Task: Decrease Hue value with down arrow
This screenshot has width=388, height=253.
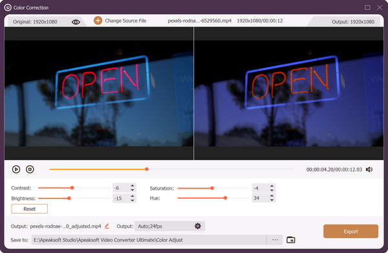Action: tap(272, 200)
